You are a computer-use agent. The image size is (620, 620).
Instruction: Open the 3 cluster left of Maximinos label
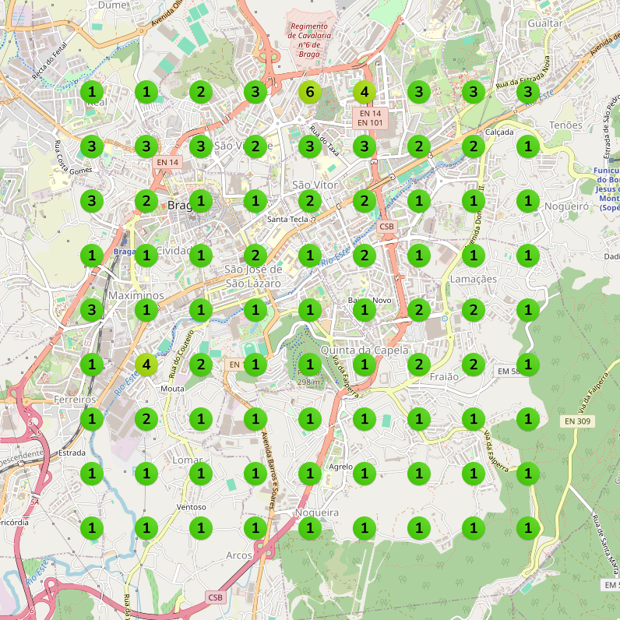coord(92,309)
